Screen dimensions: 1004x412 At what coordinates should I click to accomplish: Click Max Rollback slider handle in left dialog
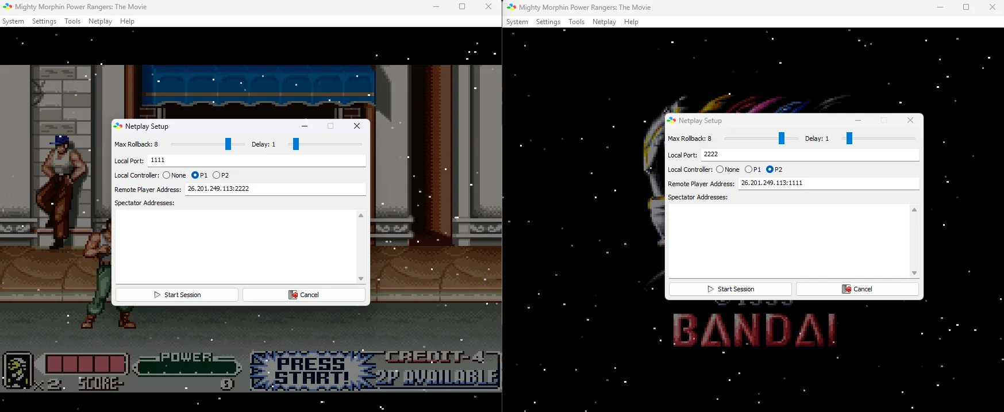point(228,144)
